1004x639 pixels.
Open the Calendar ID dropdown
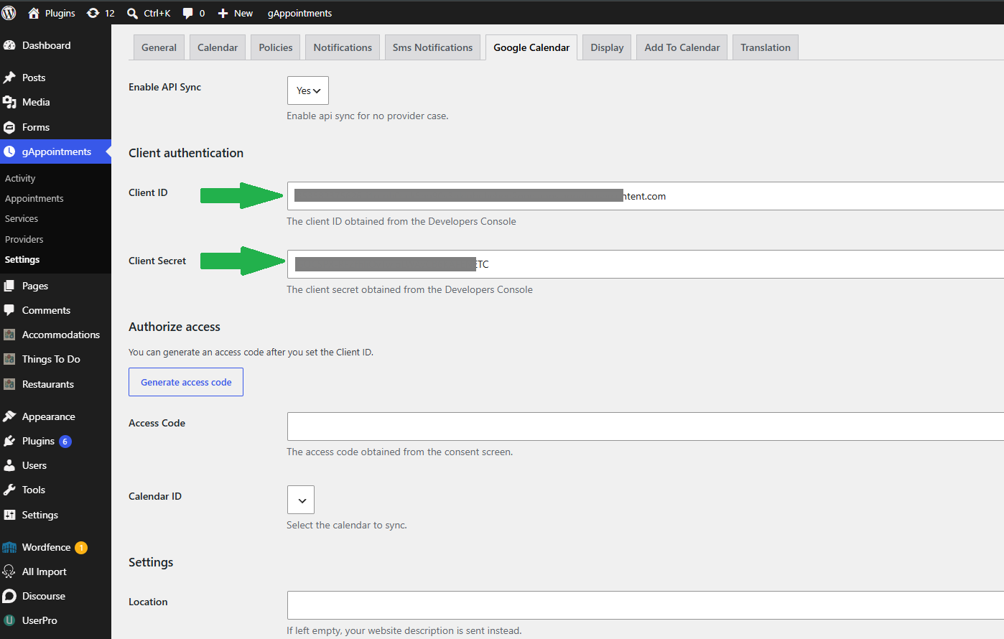[301, 500]
